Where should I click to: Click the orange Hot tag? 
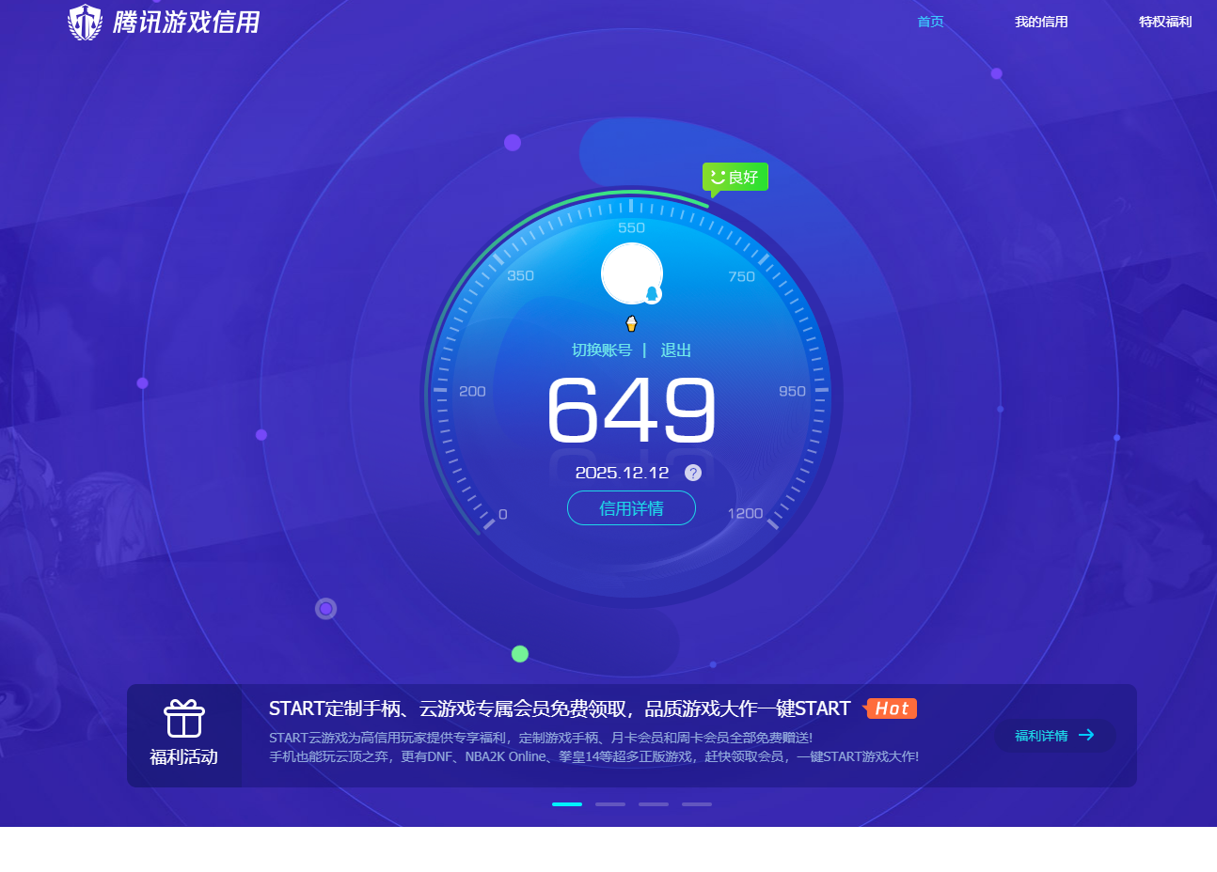(x=892, y=708)
